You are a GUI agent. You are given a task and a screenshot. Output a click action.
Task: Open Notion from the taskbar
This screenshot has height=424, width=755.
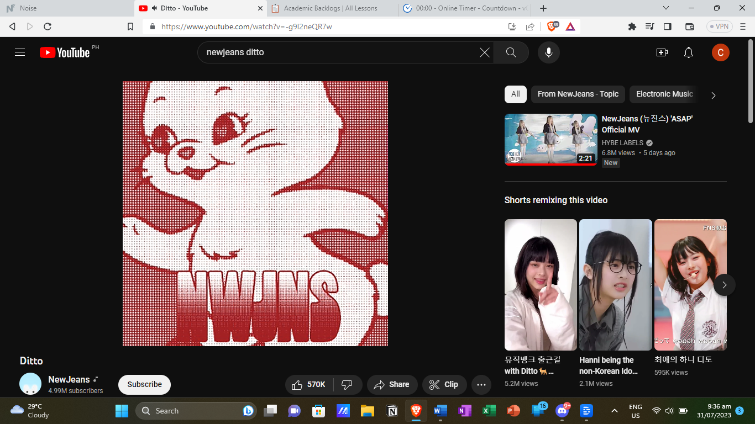coord(392,411)
